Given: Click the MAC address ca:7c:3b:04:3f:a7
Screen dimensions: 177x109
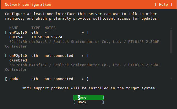Looking at the screenshot, I should (x=28, y=65).
